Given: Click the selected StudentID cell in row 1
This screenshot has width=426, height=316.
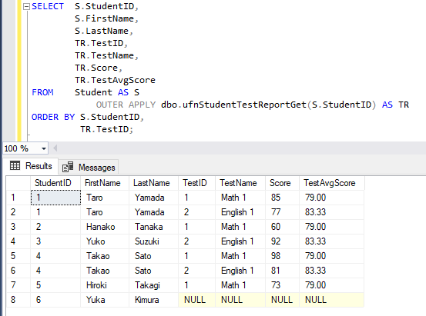Looking at the screenshot, I should point(55,198).
